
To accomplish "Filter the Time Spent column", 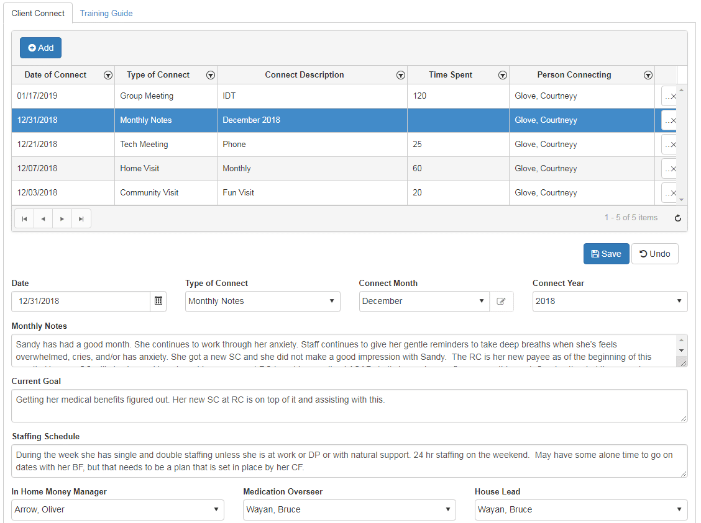I will [x=503, y=74].
